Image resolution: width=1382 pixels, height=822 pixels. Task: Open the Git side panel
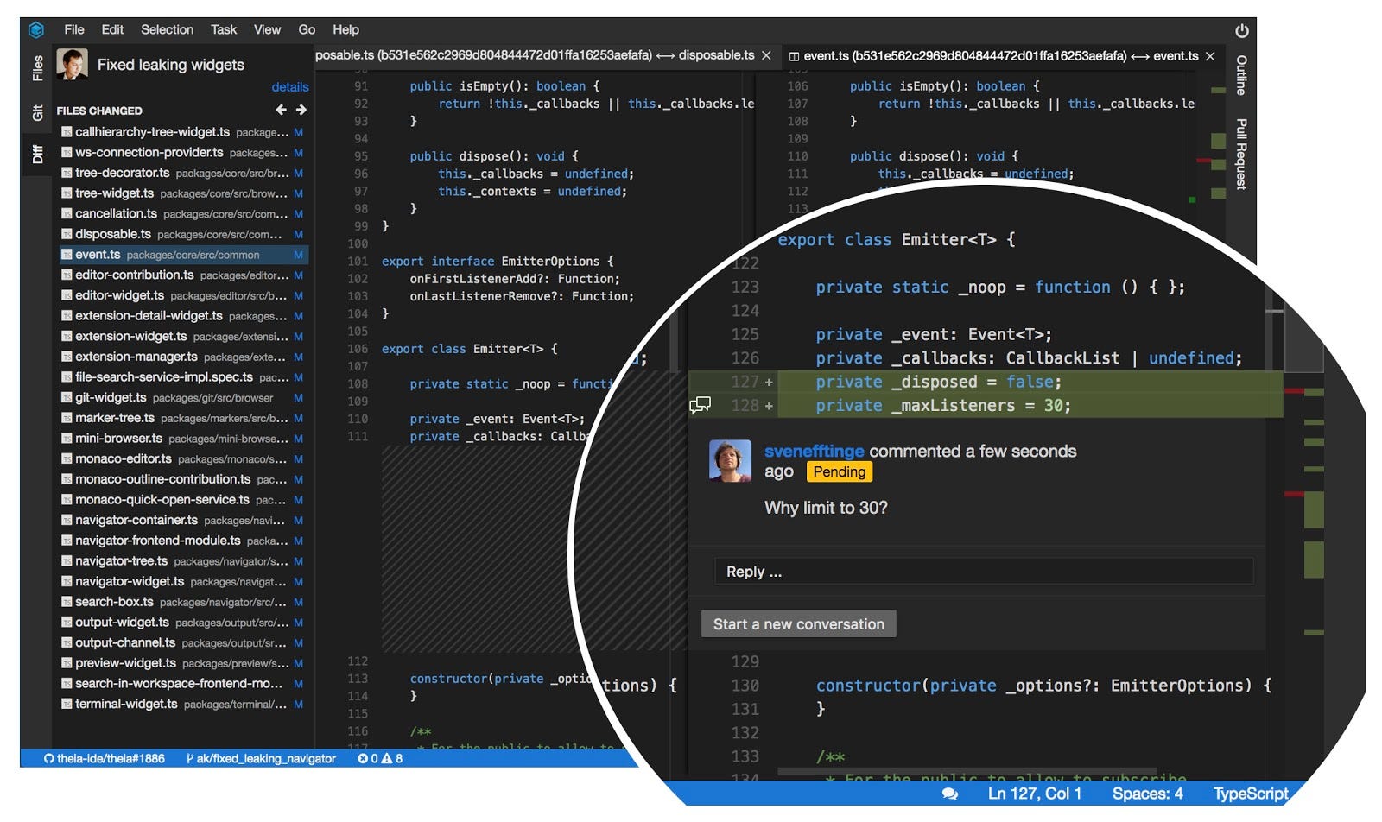coord(37,113)
